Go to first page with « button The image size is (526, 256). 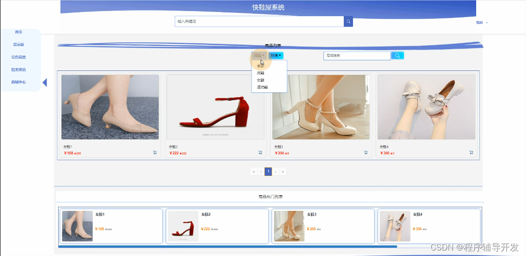point(254,172)
